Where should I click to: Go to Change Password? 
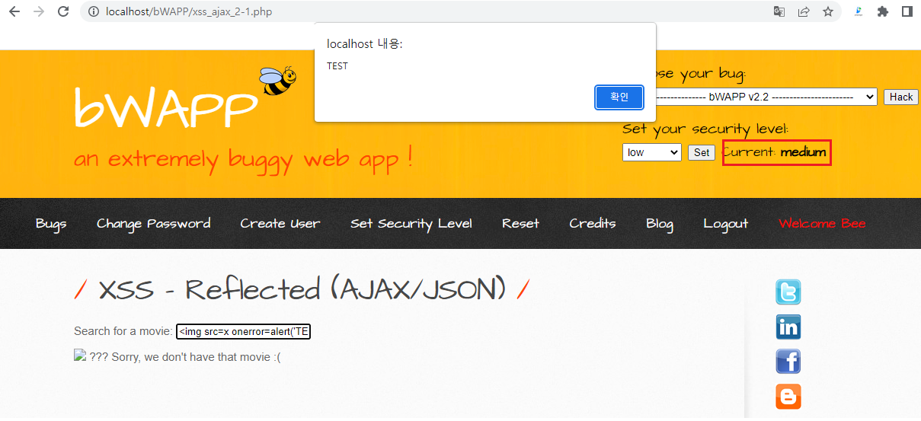click(x=154, y=223)
